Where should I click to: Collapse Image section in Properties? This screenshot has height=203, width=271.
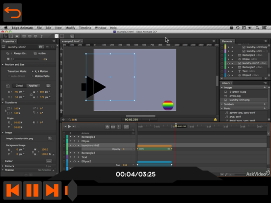(x=3, y=132)
